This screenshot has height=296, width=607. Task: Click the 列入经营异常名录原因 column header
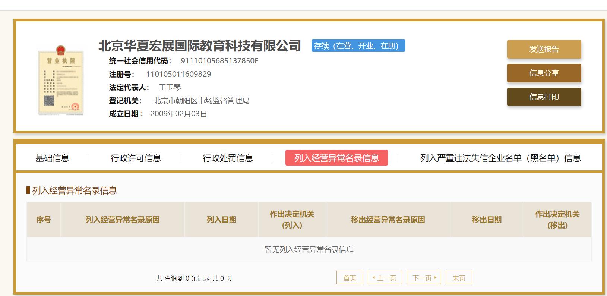123,220
